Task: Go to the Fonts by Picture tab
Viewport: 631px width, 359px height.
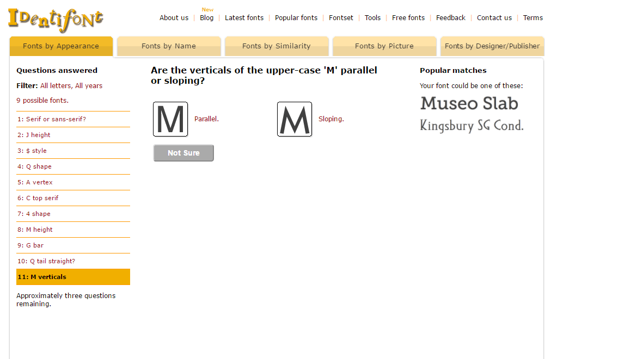Action: click(x=384, y=46)
